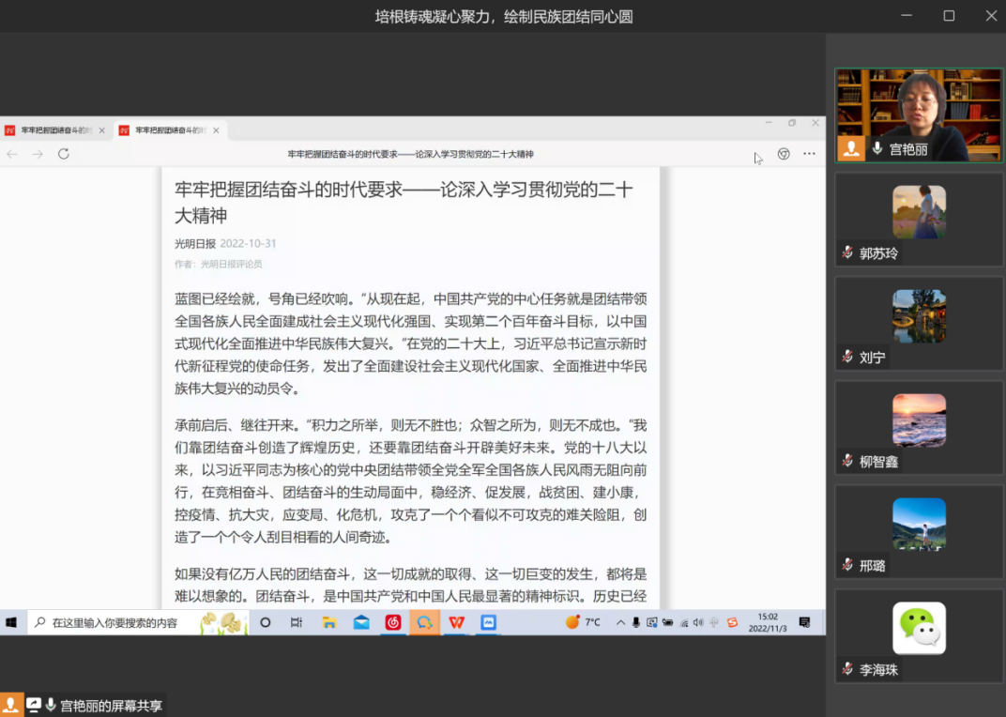Open the browser three-dot more menu
This screenshot has width=1006, height=717.
pyautogui.click(x=809, y=154)
